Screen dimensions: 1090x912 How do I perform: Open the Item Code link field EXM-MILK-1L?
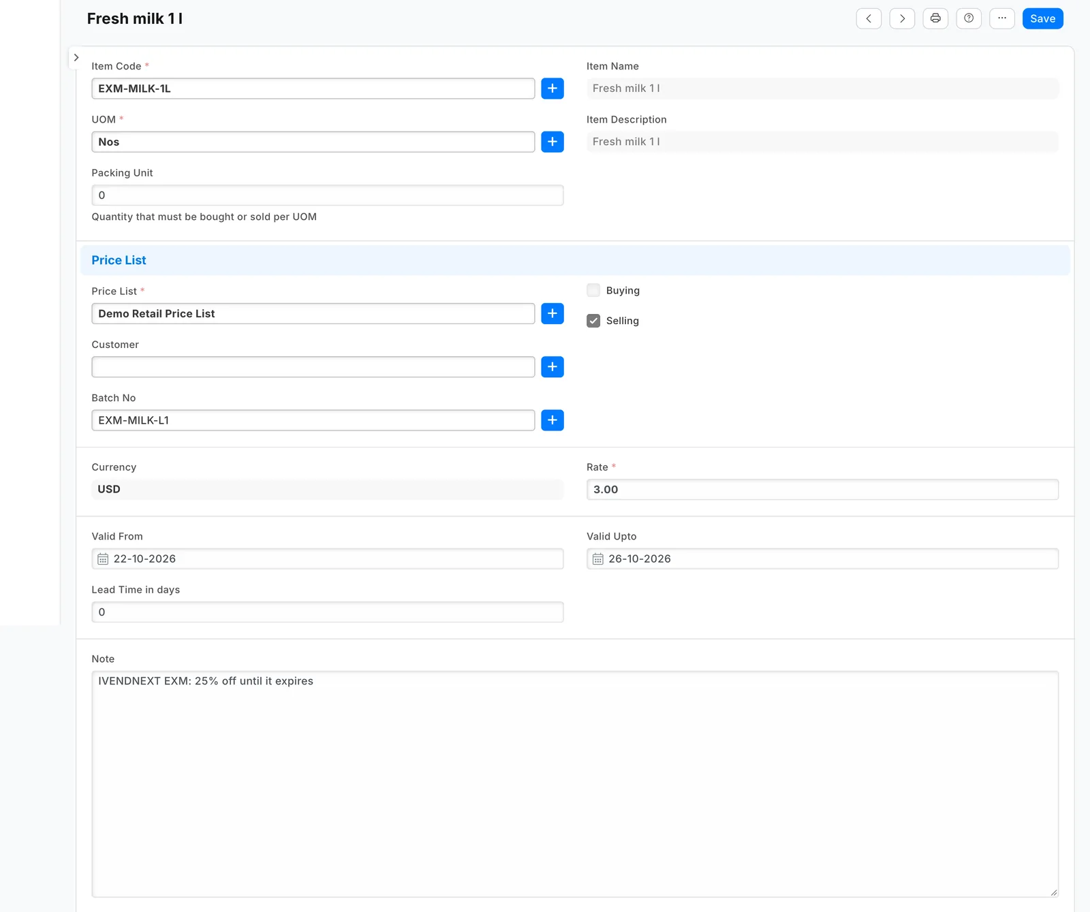313,89
